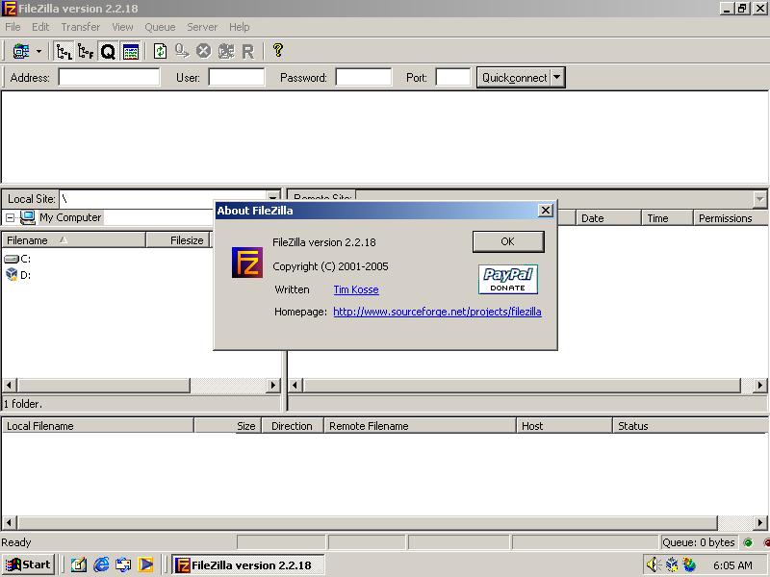Focus the Password input field

coord(364,78)
